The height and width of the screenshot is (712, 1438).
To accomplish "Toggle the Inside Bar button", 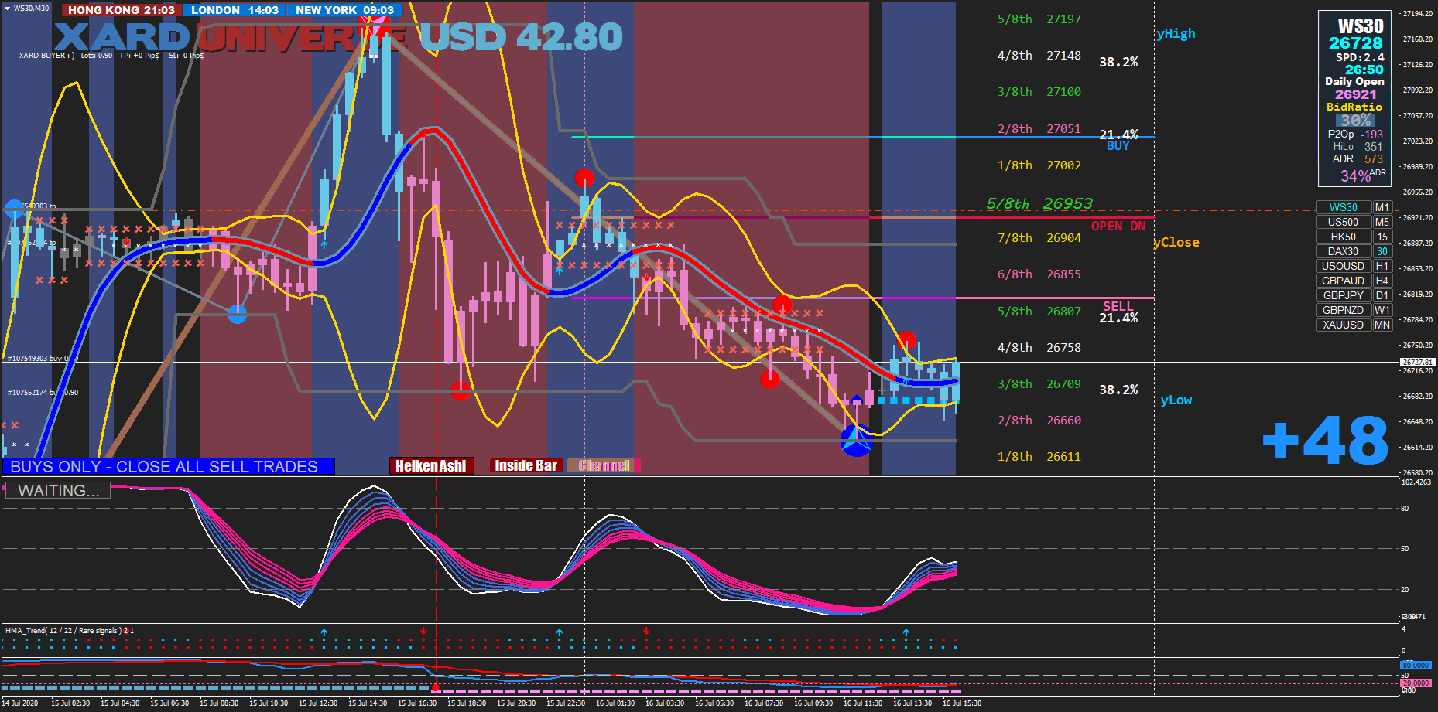I will coord(526,465).
